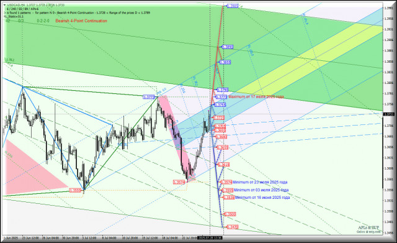Click the current price marker 1.3733 on axis
Viewport: 397px width, 243px height.
point(389,114)
